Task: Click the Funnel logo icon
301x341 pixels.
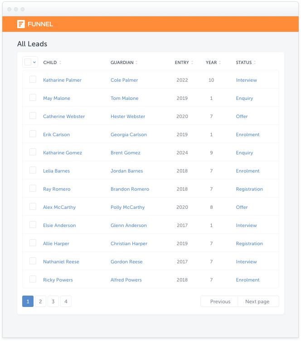Action: (x=21, y=24)
